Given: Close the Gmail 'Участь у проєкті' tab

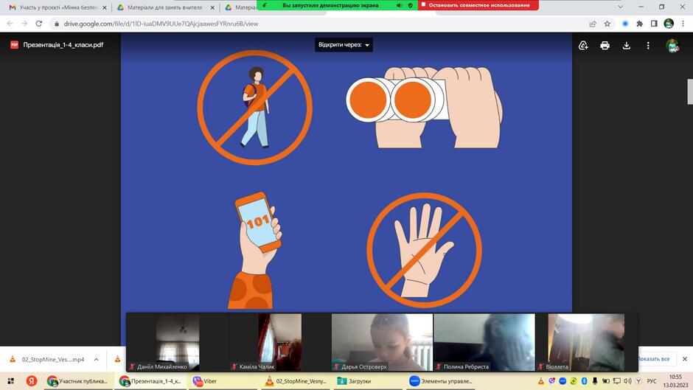Looking at the screenshot, I should pos(104,7).
